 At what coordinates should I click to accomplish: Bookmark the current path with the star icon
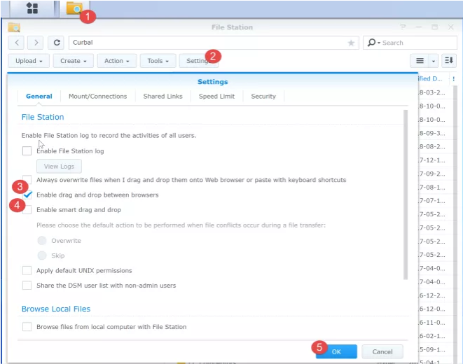pos(351,43)
